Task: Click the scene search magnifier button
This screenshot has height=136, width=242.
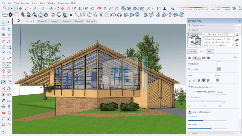Action: pyautogui.click(x=18, y=21)
